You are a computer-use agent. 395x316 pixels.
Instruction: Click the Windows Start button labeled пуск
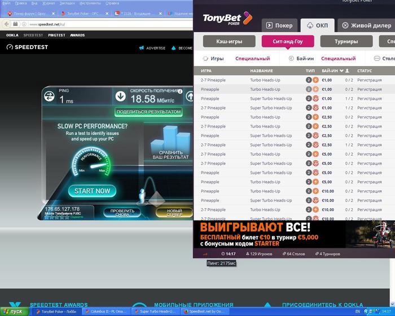(15, 311)
